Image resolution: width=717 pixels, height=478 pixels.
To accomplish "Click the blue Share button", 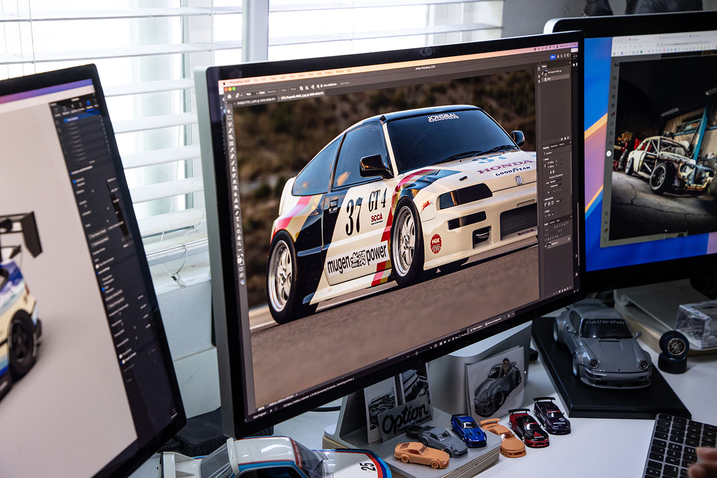I will click(x=553, y=58).
